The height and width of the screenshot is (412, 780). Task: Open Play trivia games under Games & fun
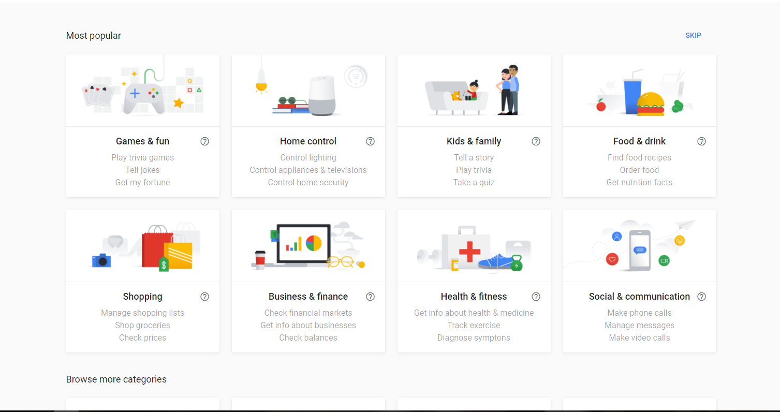coord(142,157)
